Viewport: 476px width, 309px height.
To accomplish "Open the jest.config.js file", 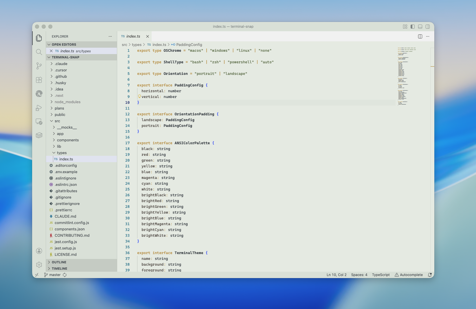I will pos(82,242).
